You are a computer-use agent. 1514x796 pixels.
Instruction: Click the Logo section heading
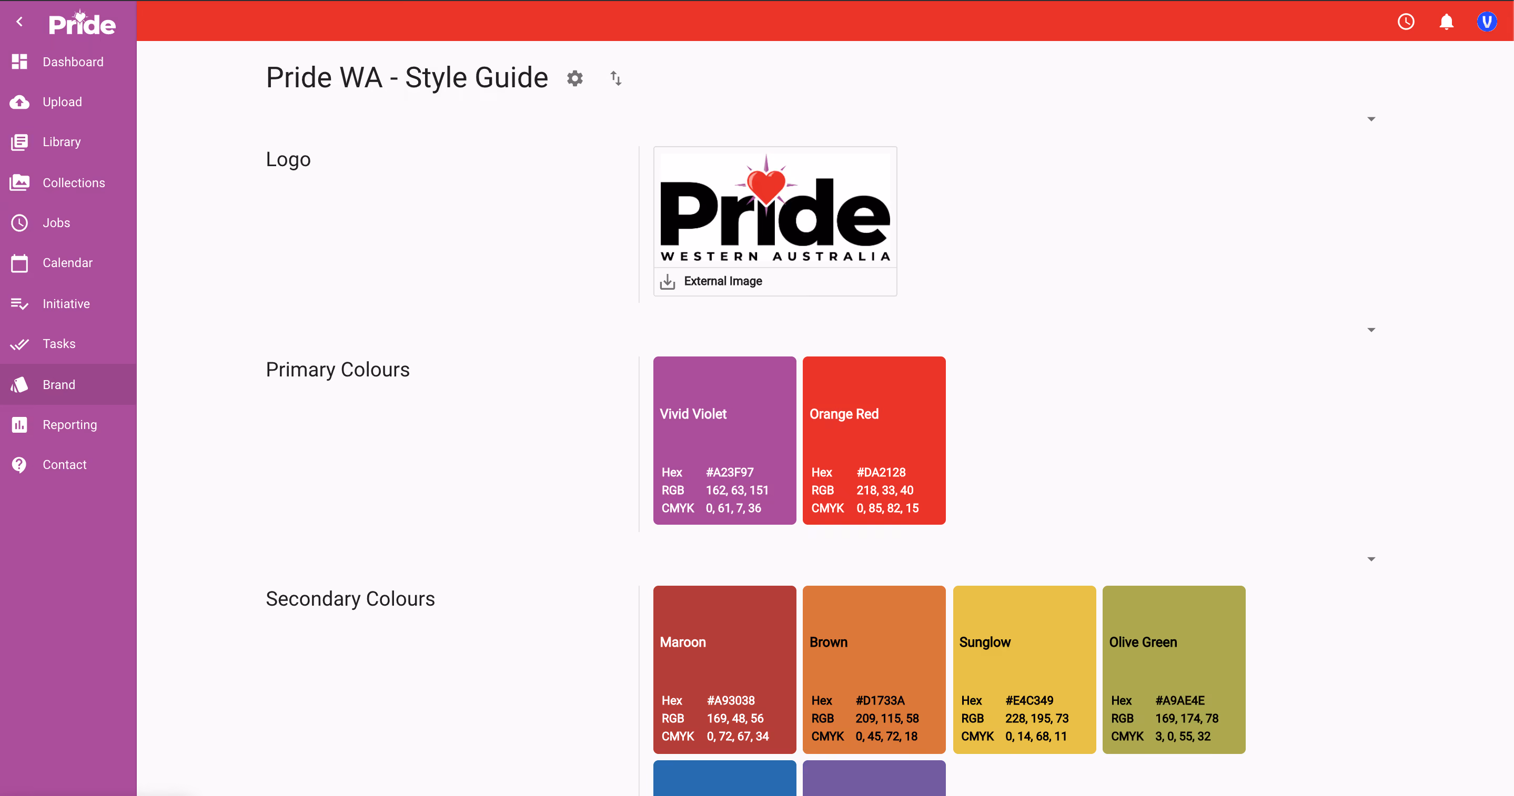click(288, 159)
